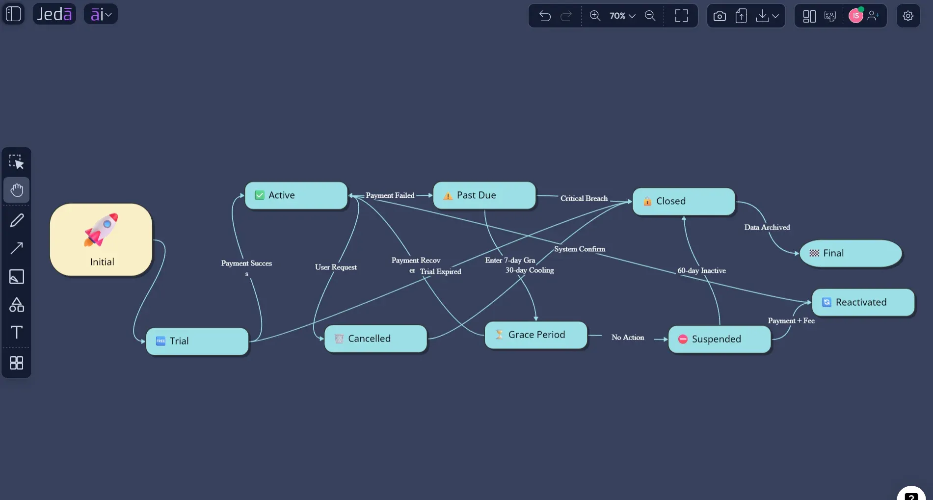Undo the last action

point(545,16)
